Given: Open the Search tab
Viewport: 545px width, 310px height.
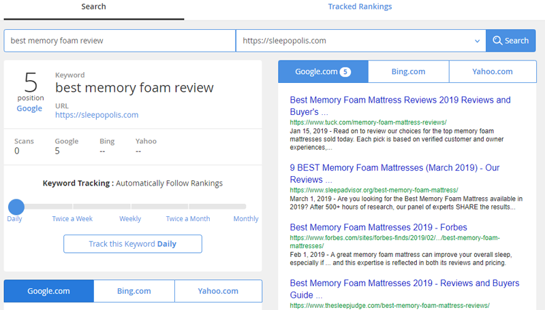Looking at the screenshot, I should 93,7.
